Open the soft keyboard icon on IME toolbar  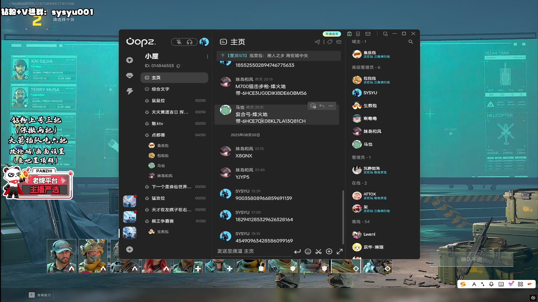coord(501,284)
